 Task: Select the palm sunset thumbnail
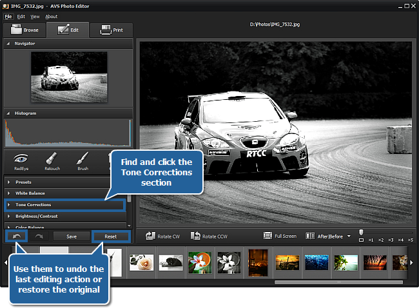375,263
